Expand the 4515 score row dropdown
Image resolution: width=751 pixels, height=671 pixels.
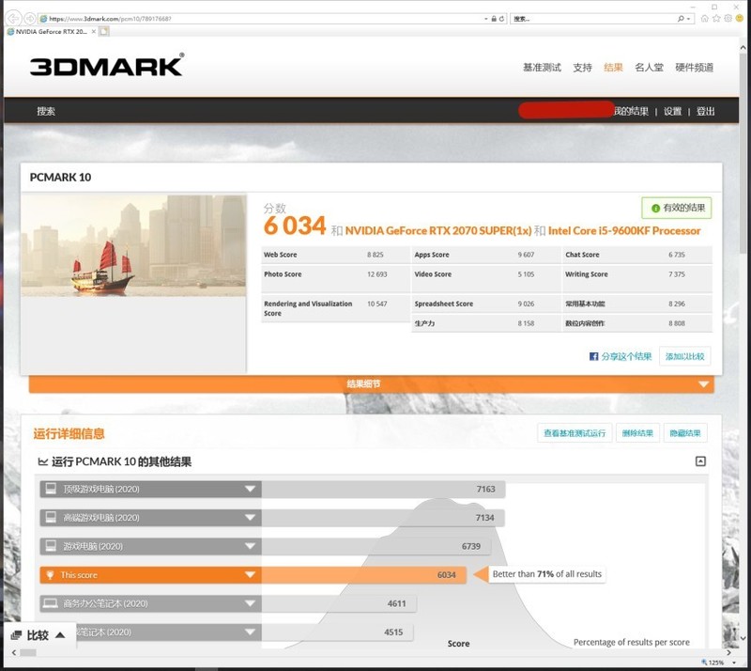250,632
